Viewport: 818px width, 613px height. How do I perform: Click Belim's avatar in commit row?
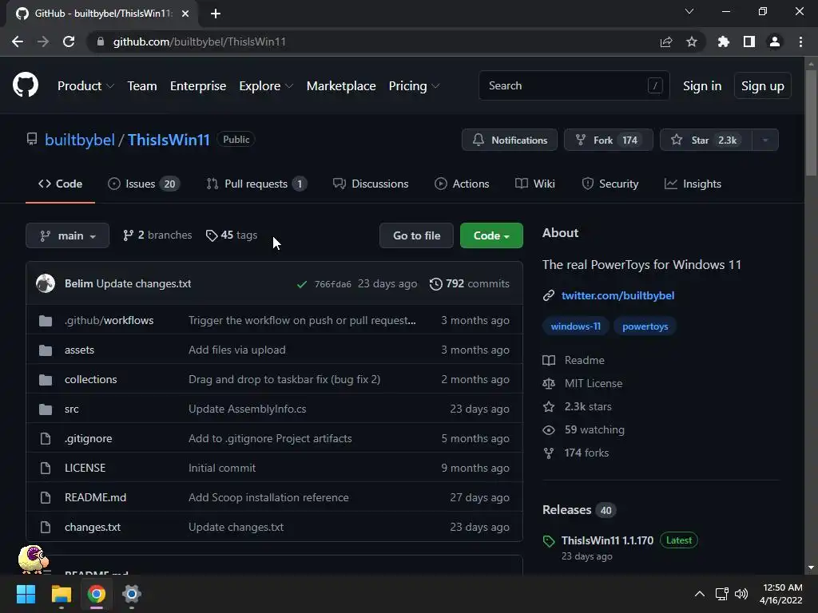(46, 283)
